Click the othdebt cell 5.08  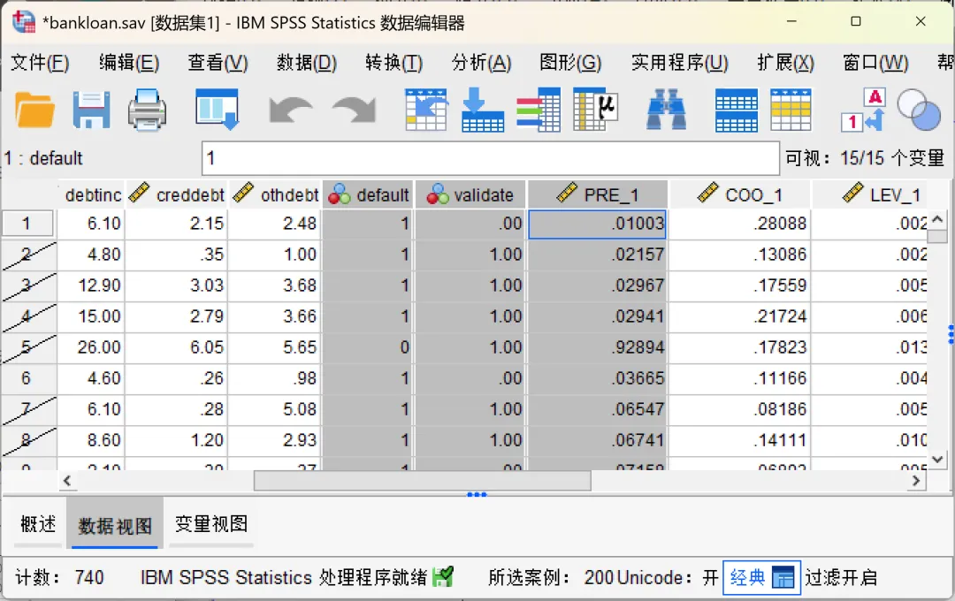[x=275, y=409]
